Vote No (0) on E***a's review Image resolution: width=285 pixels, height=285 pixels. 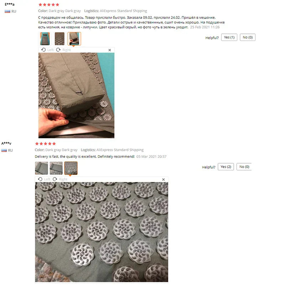(248, 37)
